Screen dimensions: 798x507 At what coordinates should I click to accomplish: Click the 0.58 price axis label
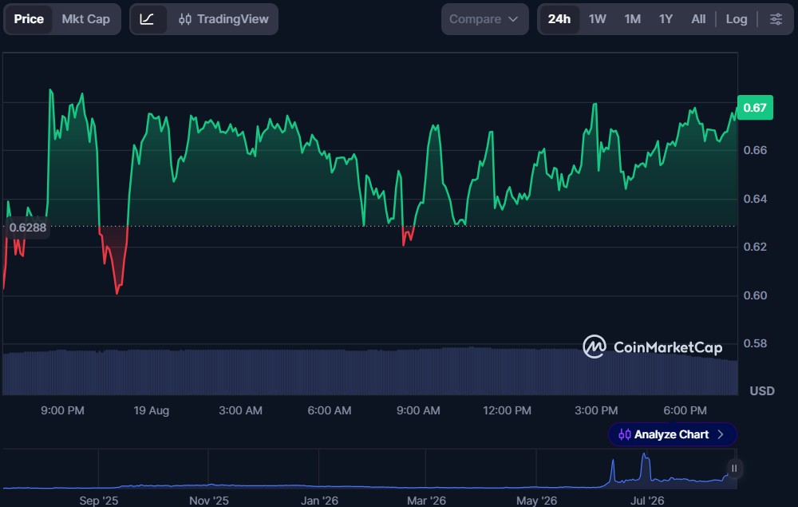coord(755,343)
